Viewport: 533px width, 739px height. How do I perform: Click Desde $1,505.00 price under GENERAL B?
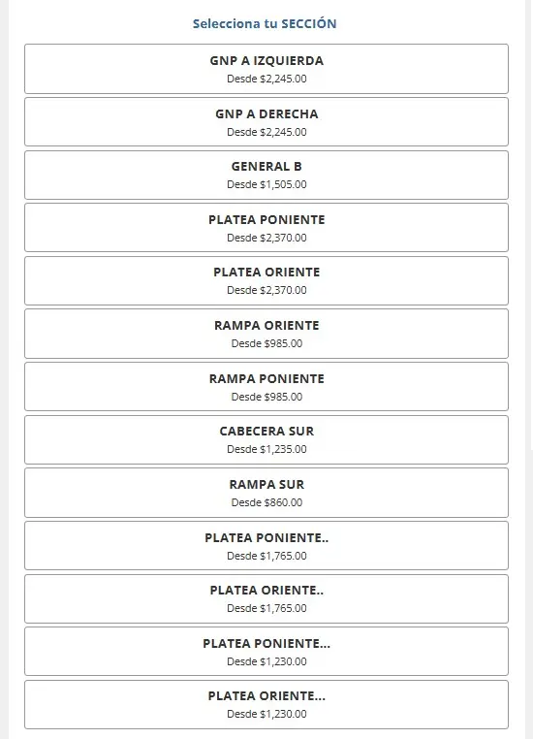(266, 184)
